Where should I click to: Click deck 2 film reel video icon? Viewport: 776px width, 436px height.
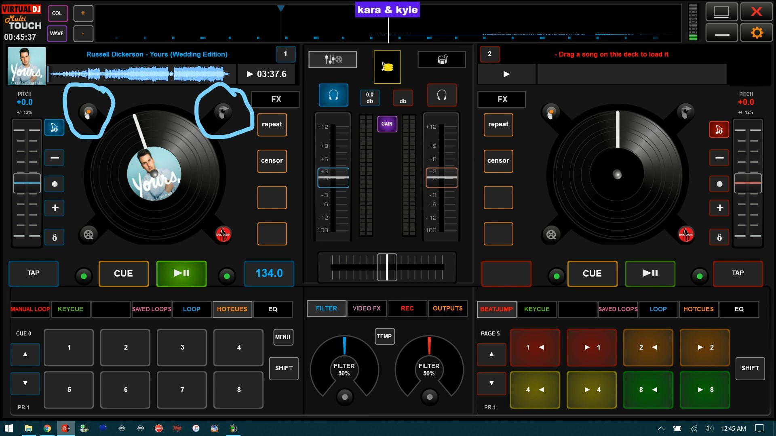(551, 234)
